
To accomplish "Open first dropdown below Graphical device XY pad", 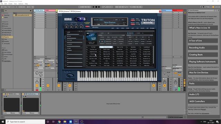I will 27,113.
